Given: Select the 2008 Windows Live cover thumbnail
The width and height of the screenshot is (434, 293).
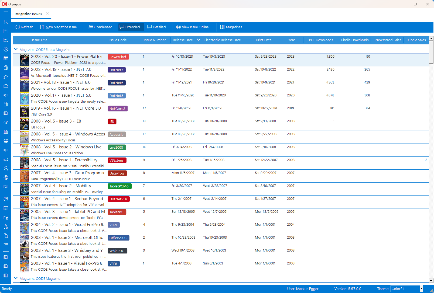Looking at the screenshot, I should (24, 150).
